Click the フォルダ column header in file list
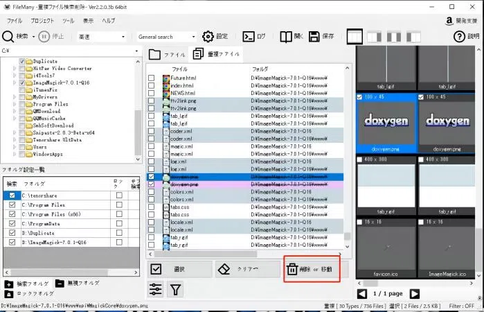Image resolution: width=484 pixels, height=312 pixels. click(260, 69)
